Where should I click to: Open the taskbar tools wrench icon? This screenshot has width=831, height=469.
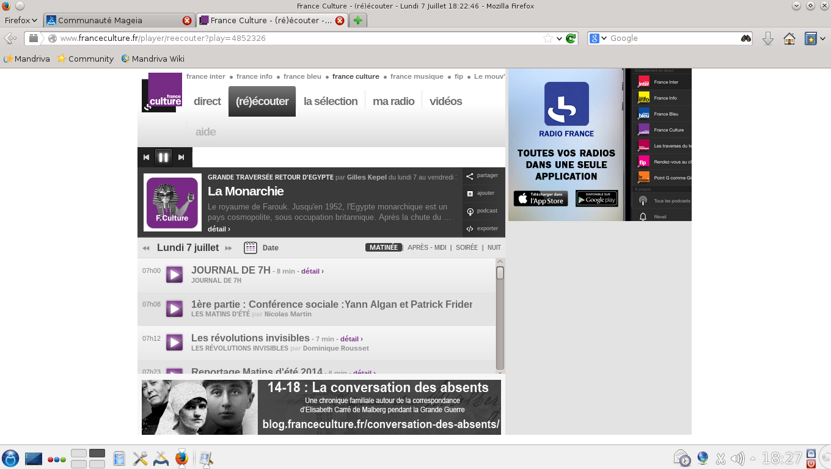(x=141, y=458)
